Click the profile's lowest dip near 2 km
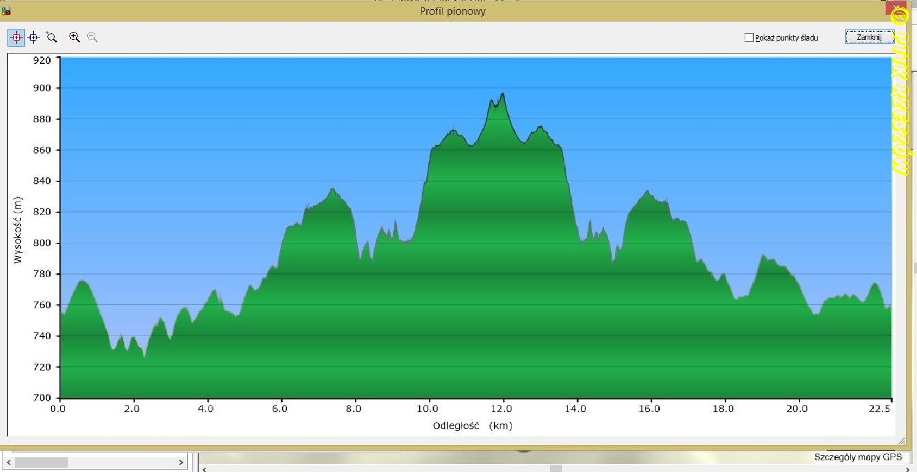The height and width of the screenshot is (472, 917). [145, 356]
